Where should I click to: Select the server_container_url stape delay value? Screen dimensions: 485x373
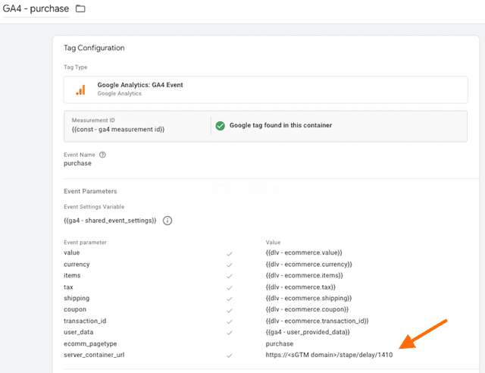click(x=329, y=355)
